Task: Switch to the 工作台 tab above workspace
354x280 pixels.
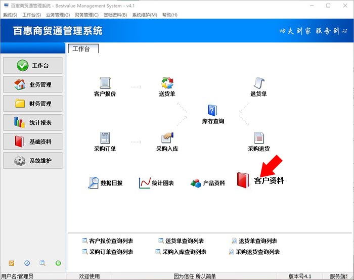Action: click(83, 49)
